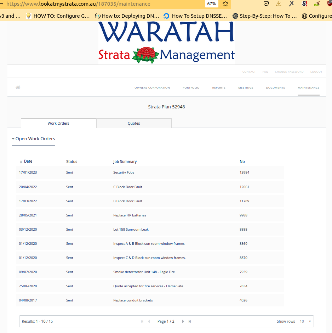Viewport: 332px width, 333px height.
Task: Sort by the Job Summary column header
Action: pos(125,162)
